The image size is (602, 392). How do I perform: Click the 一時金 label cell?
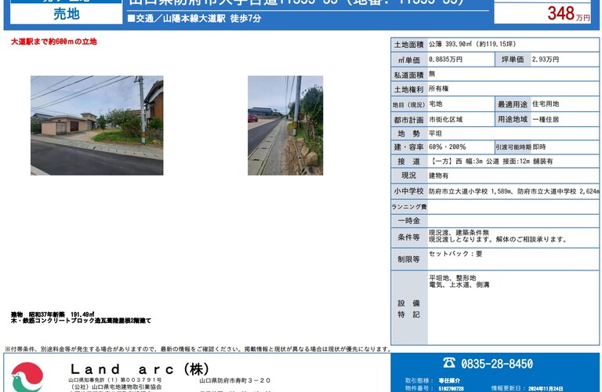tap(409, 221)
